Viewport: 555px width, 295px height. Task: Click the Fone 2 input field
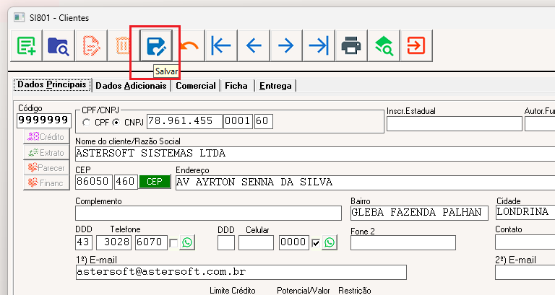tap(403, 243)
